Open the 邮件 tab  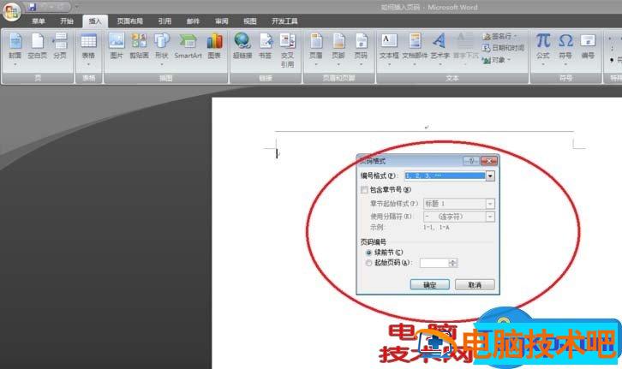coord(193,21)
